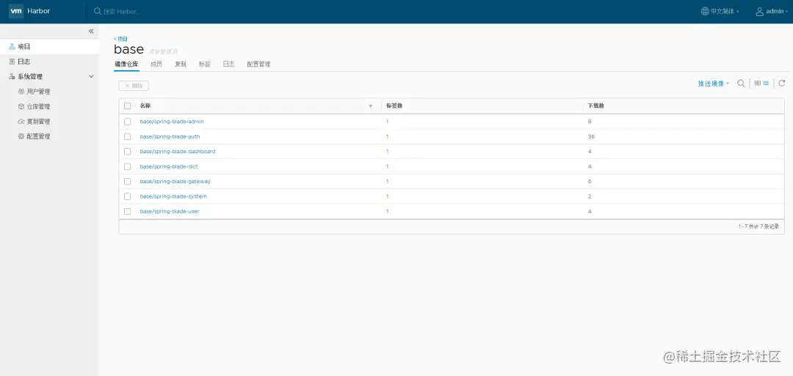Image resolution: width=793 pixels, height=376 pixels.
Task: Switch to the 日志 tab
Action: pyautogui.click(x=228, y=64)
